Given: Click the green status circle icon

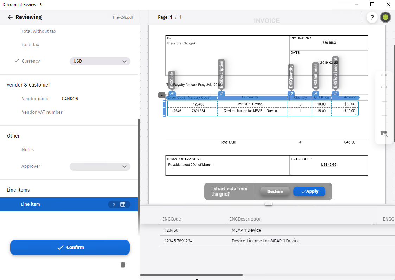Looking at the screenshot, I should 386,17.
